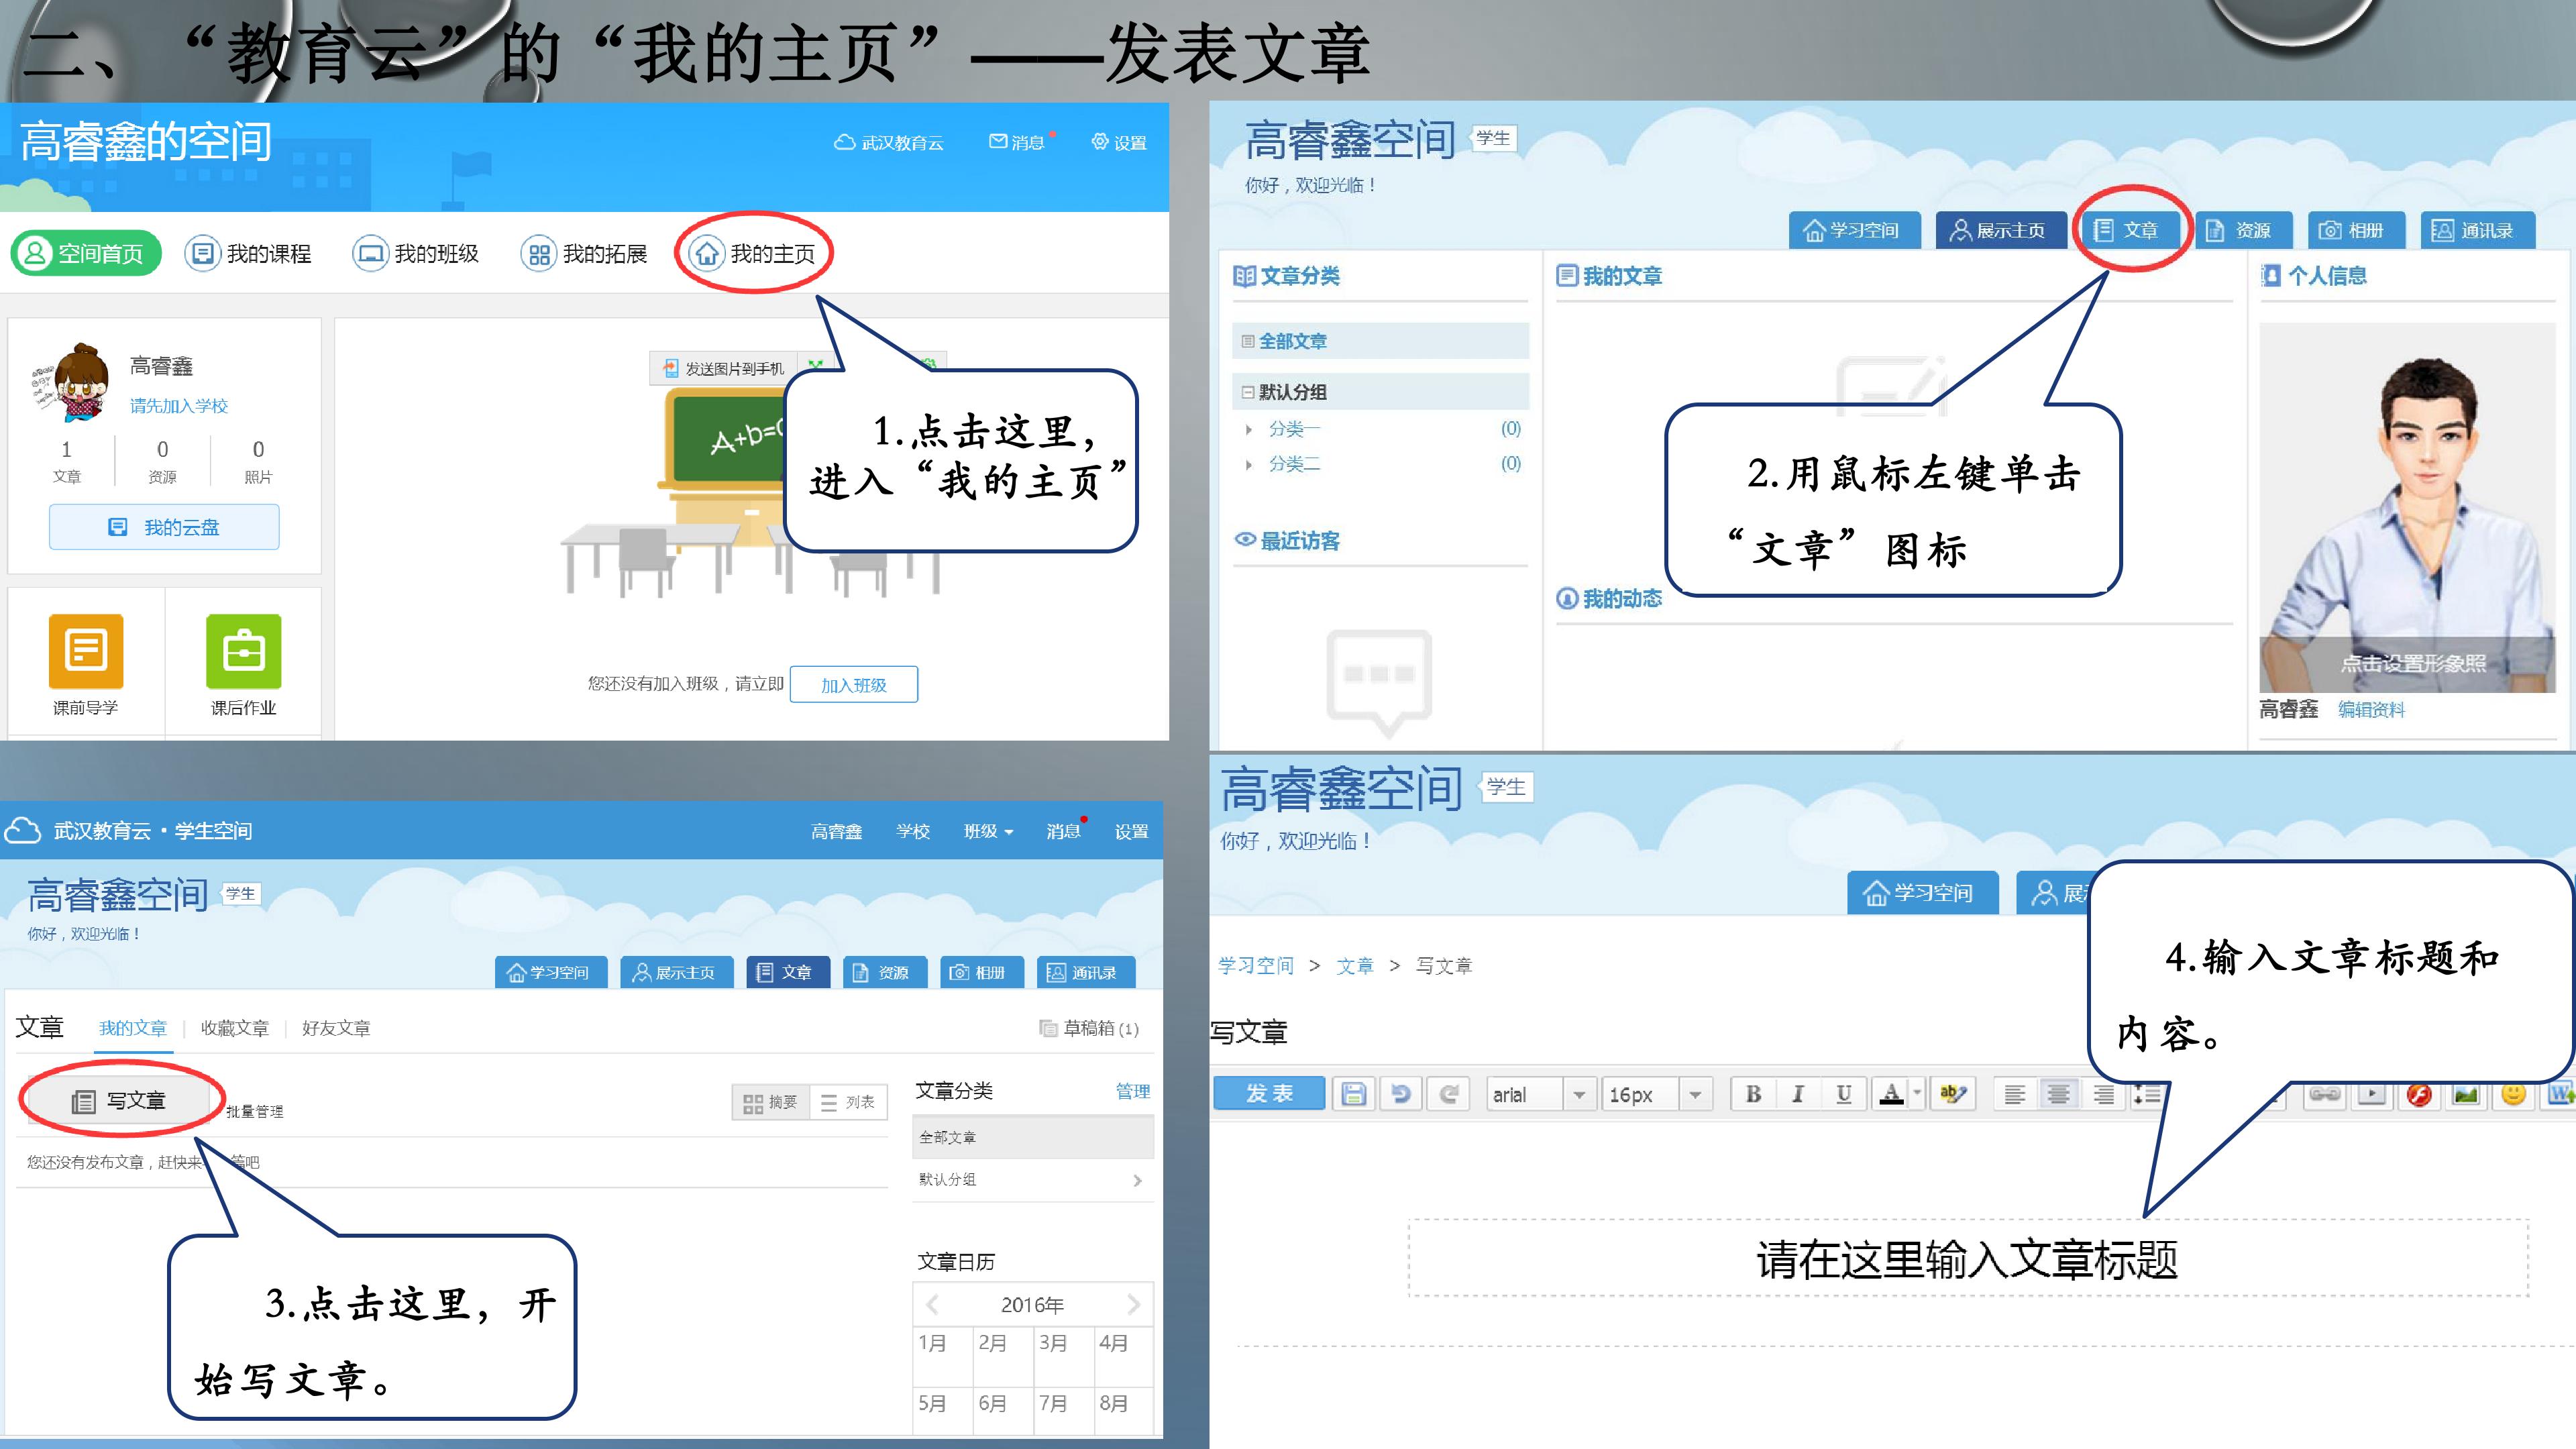The height and width of the screenshot is (1449, 2576).
Task: Insert hyperlink with the chain link icon
Action: point(2325,1094)
